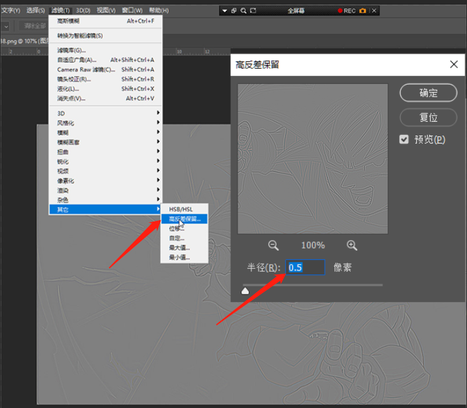Toggle the 预览(P) preview checkbox
The image size is (467, 408).
[x=404, y=140]
